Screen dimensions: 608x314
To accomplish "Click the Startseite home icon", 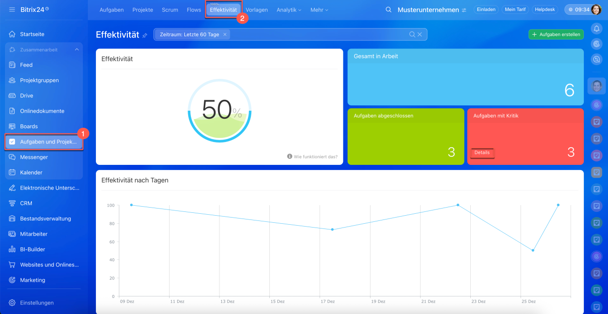I will [12, 34].
